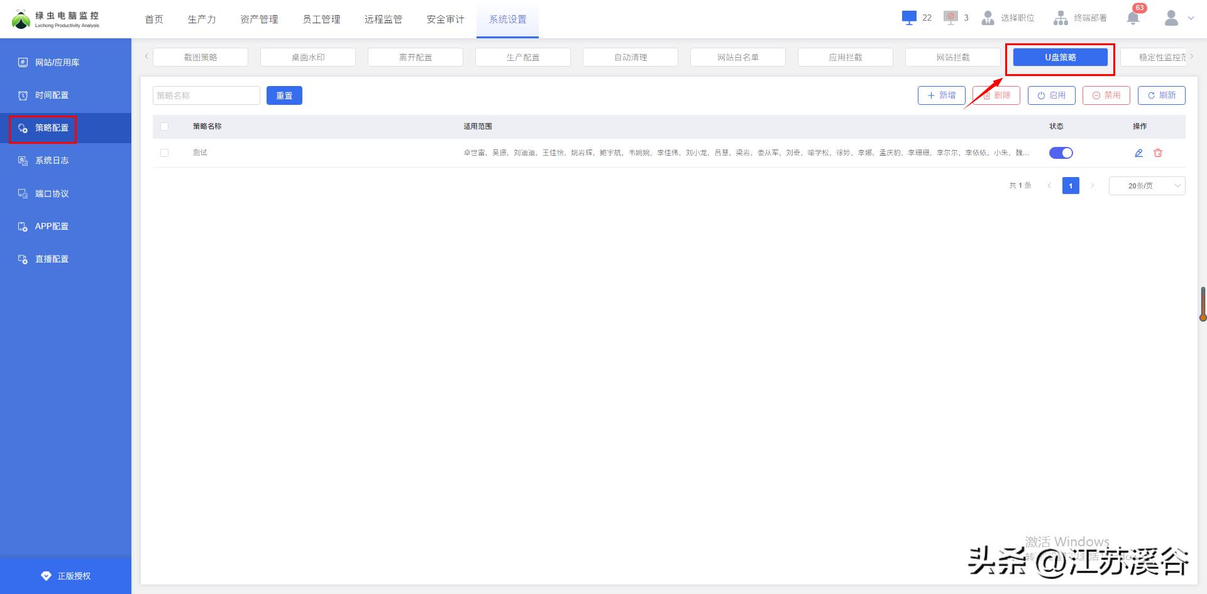This screenshot has width=1207, height=594.
Task: Open the 系统设置 menu
Action: (508, 19)
